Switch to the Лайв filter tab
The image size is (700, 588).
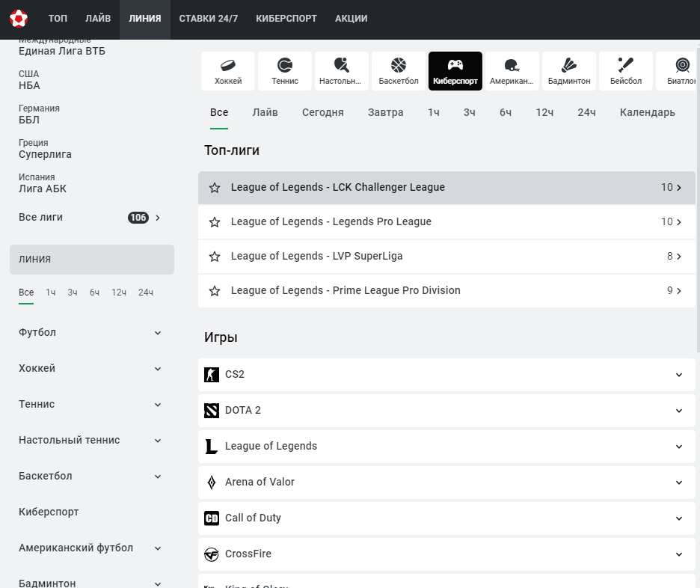click(265, 112)
